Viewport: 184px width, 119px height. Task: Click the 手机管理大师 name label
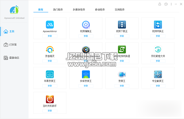click(x=158, y=56)
